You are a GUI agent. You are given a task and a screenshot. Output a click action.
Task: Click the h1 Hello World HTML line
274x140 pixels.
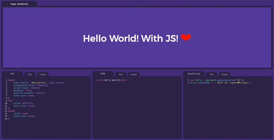(x=113, y=80)
